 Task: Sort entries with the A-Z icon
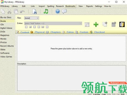click(87, 25)
